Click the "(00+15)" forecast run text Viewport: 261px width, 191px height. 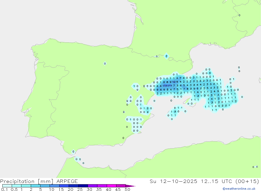pyautogui.click(x=247, y=181)
